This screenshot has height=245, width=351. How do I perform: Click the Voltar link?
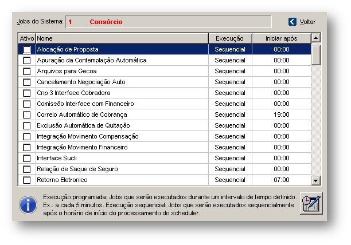307,22
